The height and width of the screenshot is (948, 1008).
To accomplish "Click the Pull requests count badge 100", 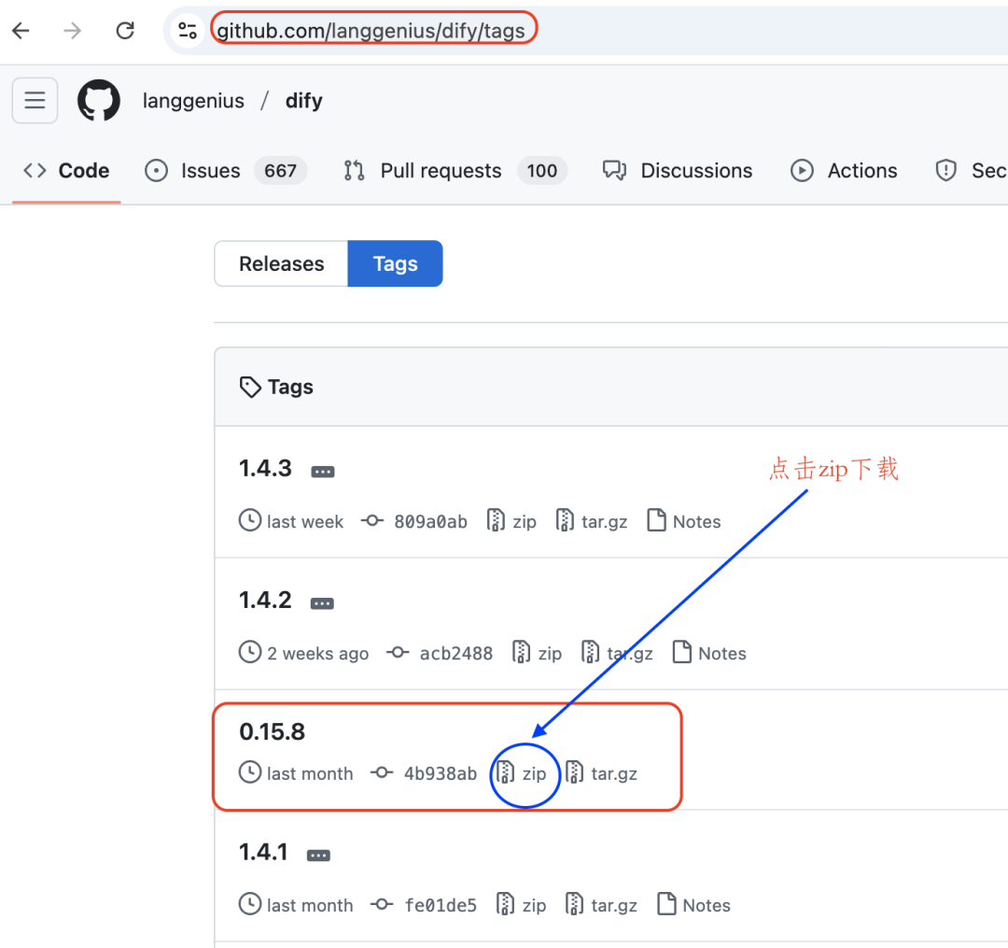I will click(x=542, y=170).
